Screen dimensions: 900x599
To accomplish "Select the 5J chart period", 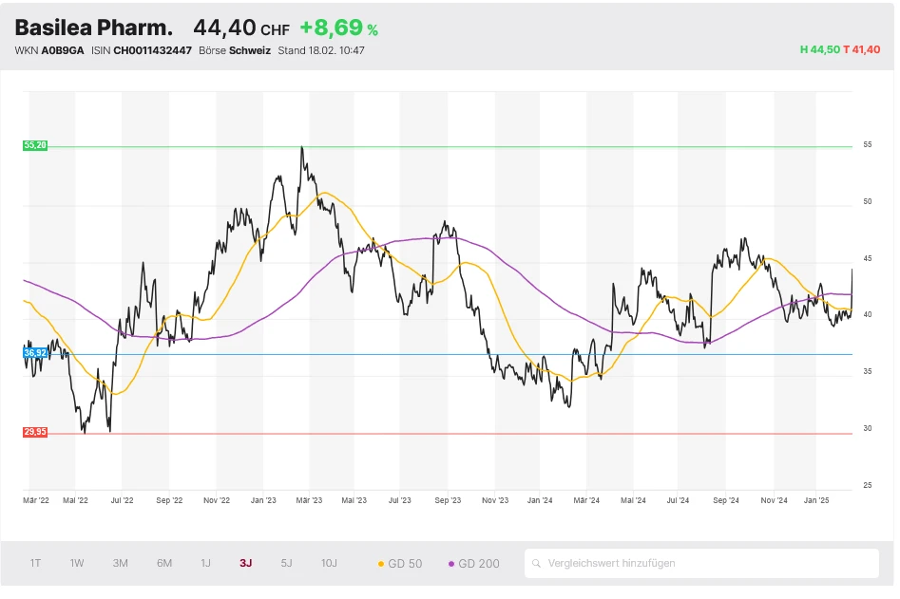I will click(286, 562).
